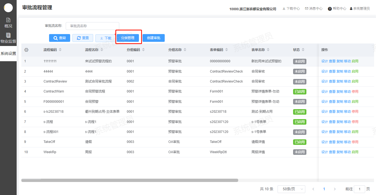Click the horizontal table scrollbar

click(x=130, y=180)
